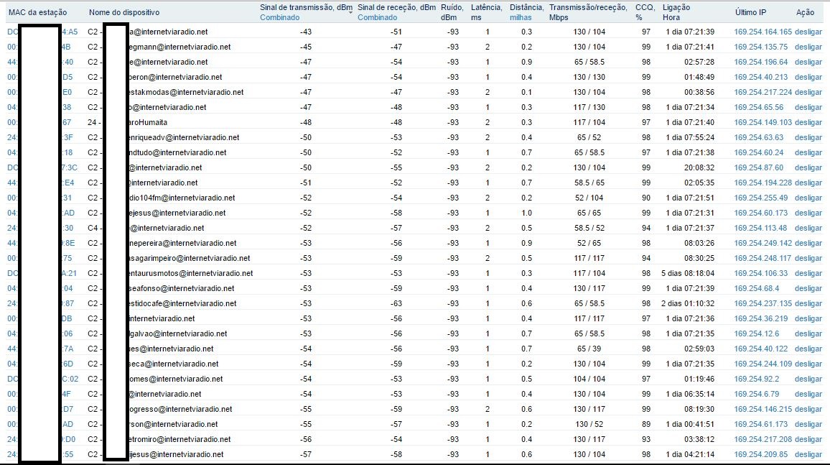Select device name entaurusmotos@internetviaradio.net

tap(190, 273)
